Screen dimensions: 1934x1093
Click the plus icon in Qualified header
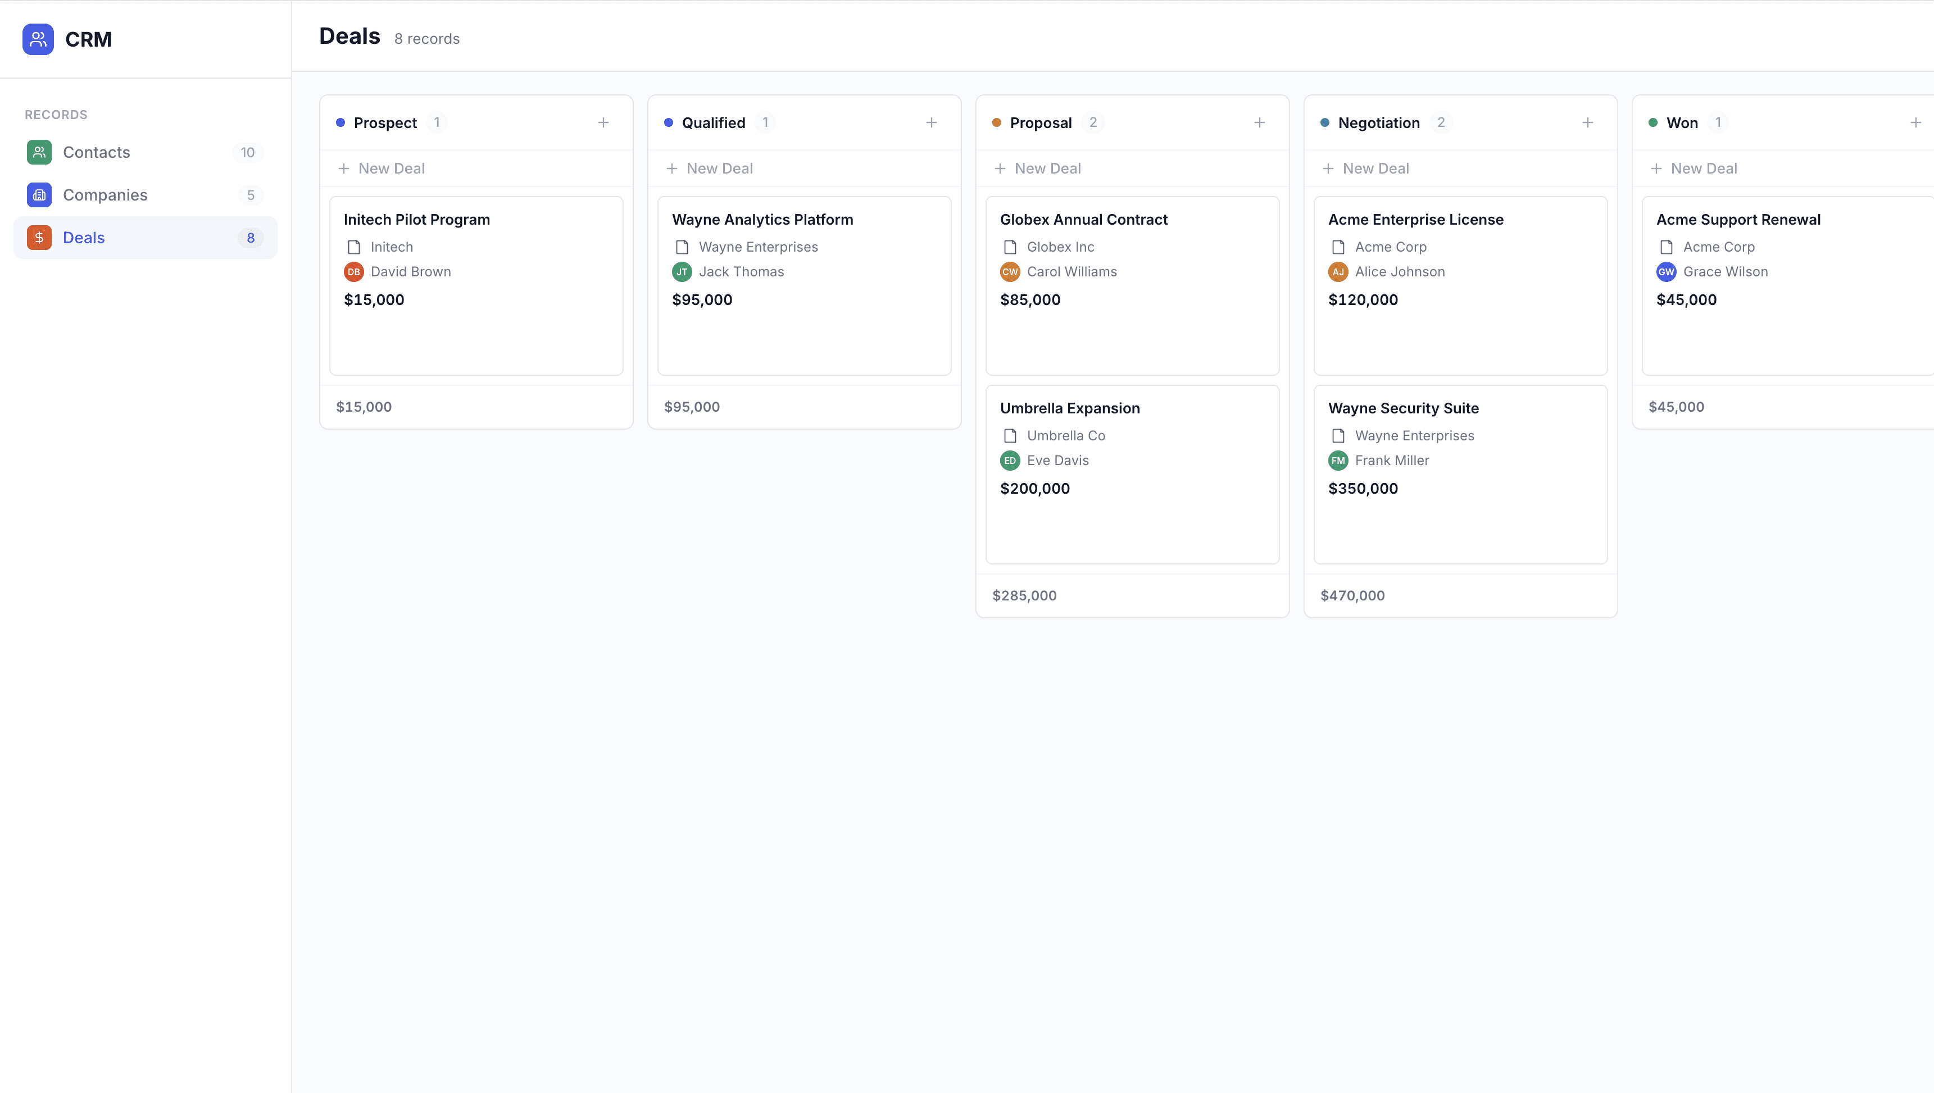[x=931, y=122]
